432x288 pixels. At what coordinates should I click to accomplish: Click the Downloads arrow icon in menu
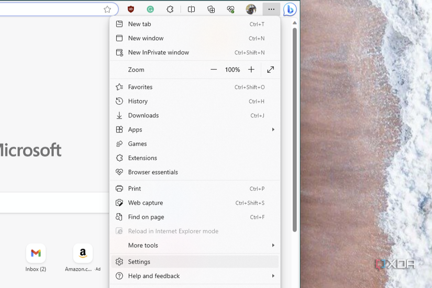(119, 116)
